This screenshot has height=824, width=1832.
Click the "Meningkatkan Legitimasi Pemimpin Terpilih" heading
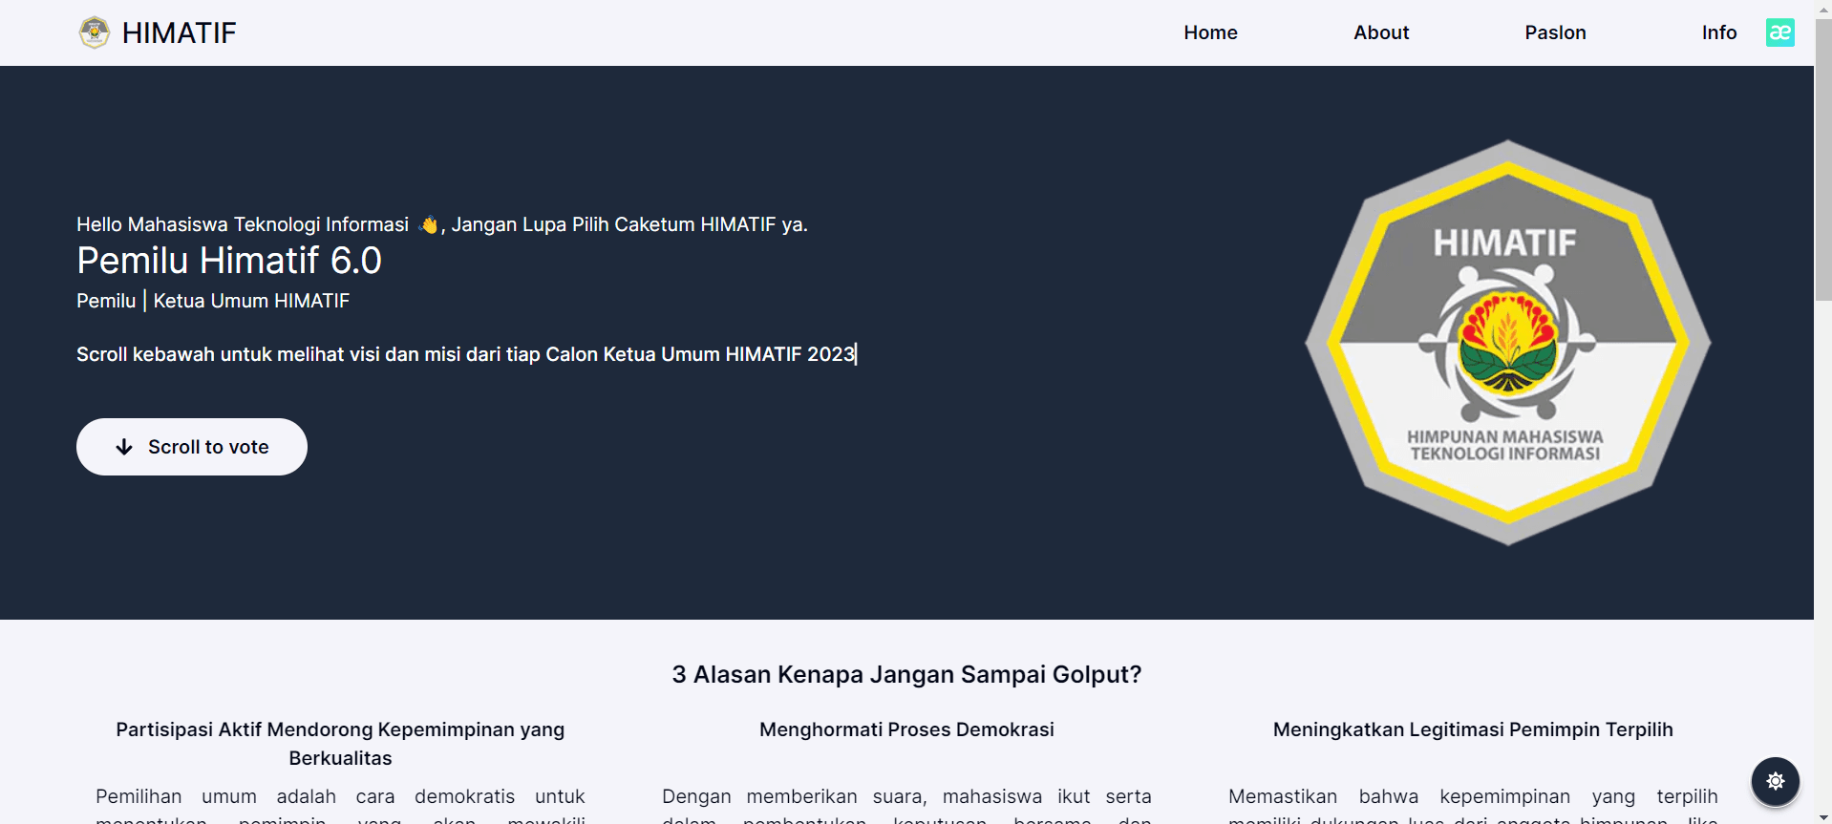1472,729
